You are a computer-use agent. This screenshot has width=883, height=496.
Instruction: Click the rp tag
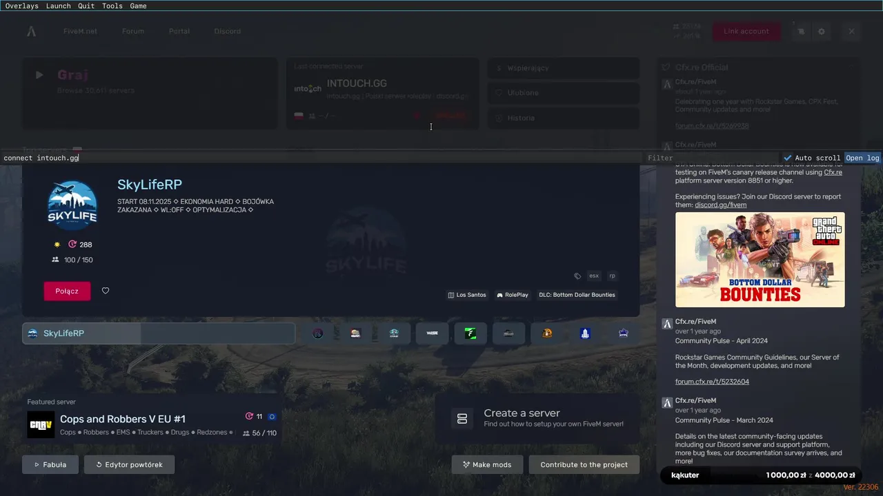click(612, 276)
